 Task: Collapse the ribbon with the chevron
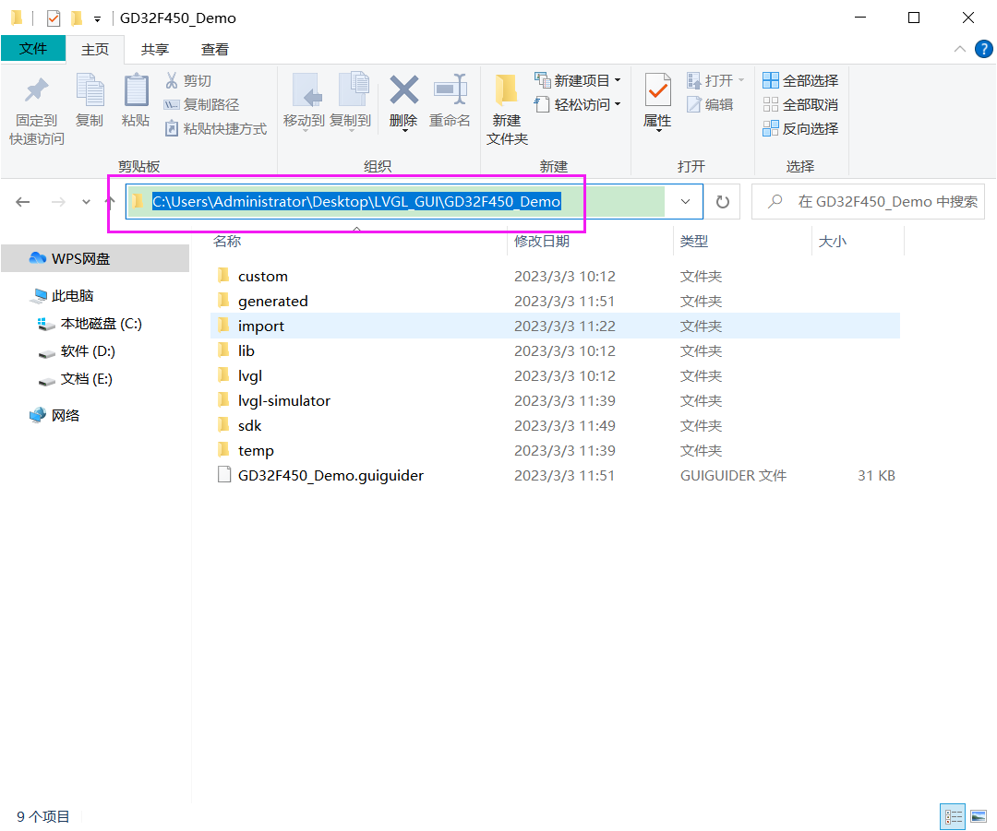tap(959, 50)
